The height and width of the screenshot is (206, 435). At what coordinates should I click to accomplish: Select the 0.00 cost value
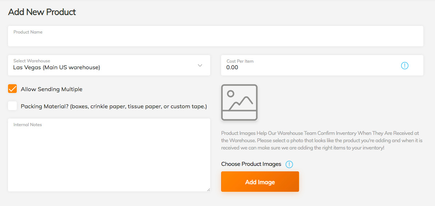[232, 67]
